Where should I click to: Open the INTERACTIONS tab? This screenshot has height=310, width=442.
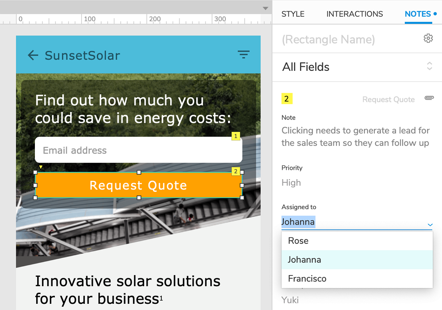[354, 14]
